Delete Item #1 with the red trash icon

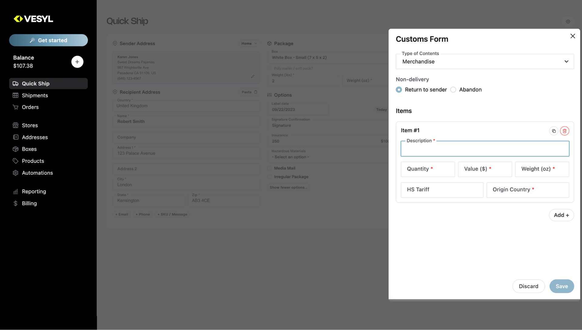(x=564, y=131)
